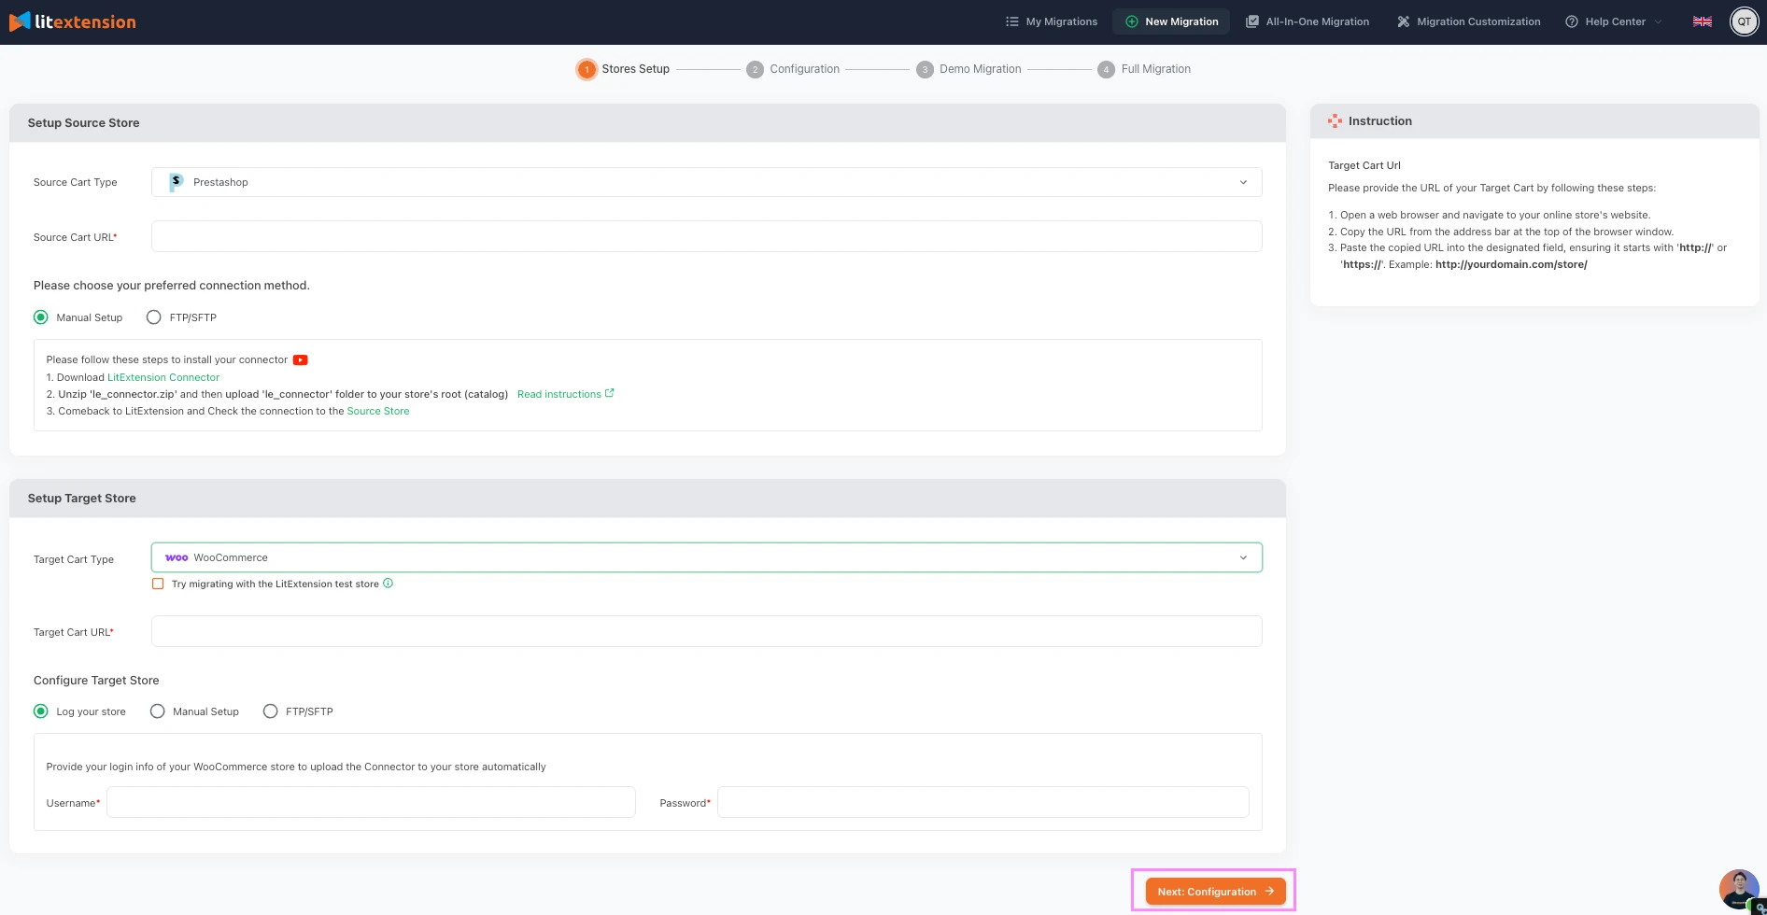Focus the Target Cart URL field
Viewport: 1767px width, 915px height.
point(706,631)
